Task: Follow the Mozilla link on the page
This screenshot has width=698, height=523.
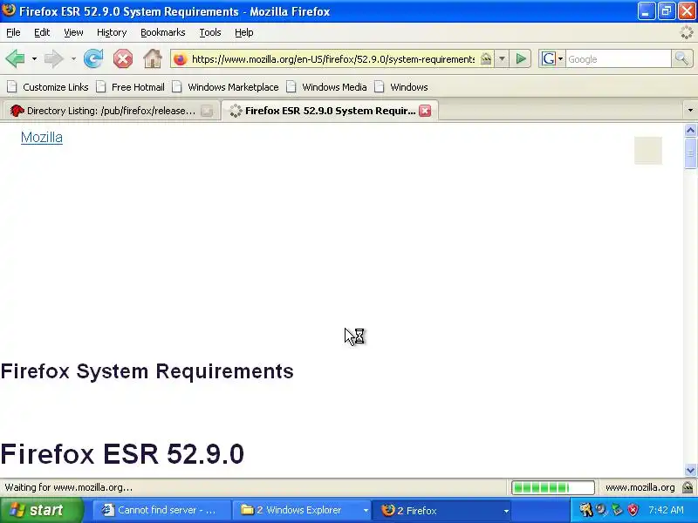Action: [42, 138]
